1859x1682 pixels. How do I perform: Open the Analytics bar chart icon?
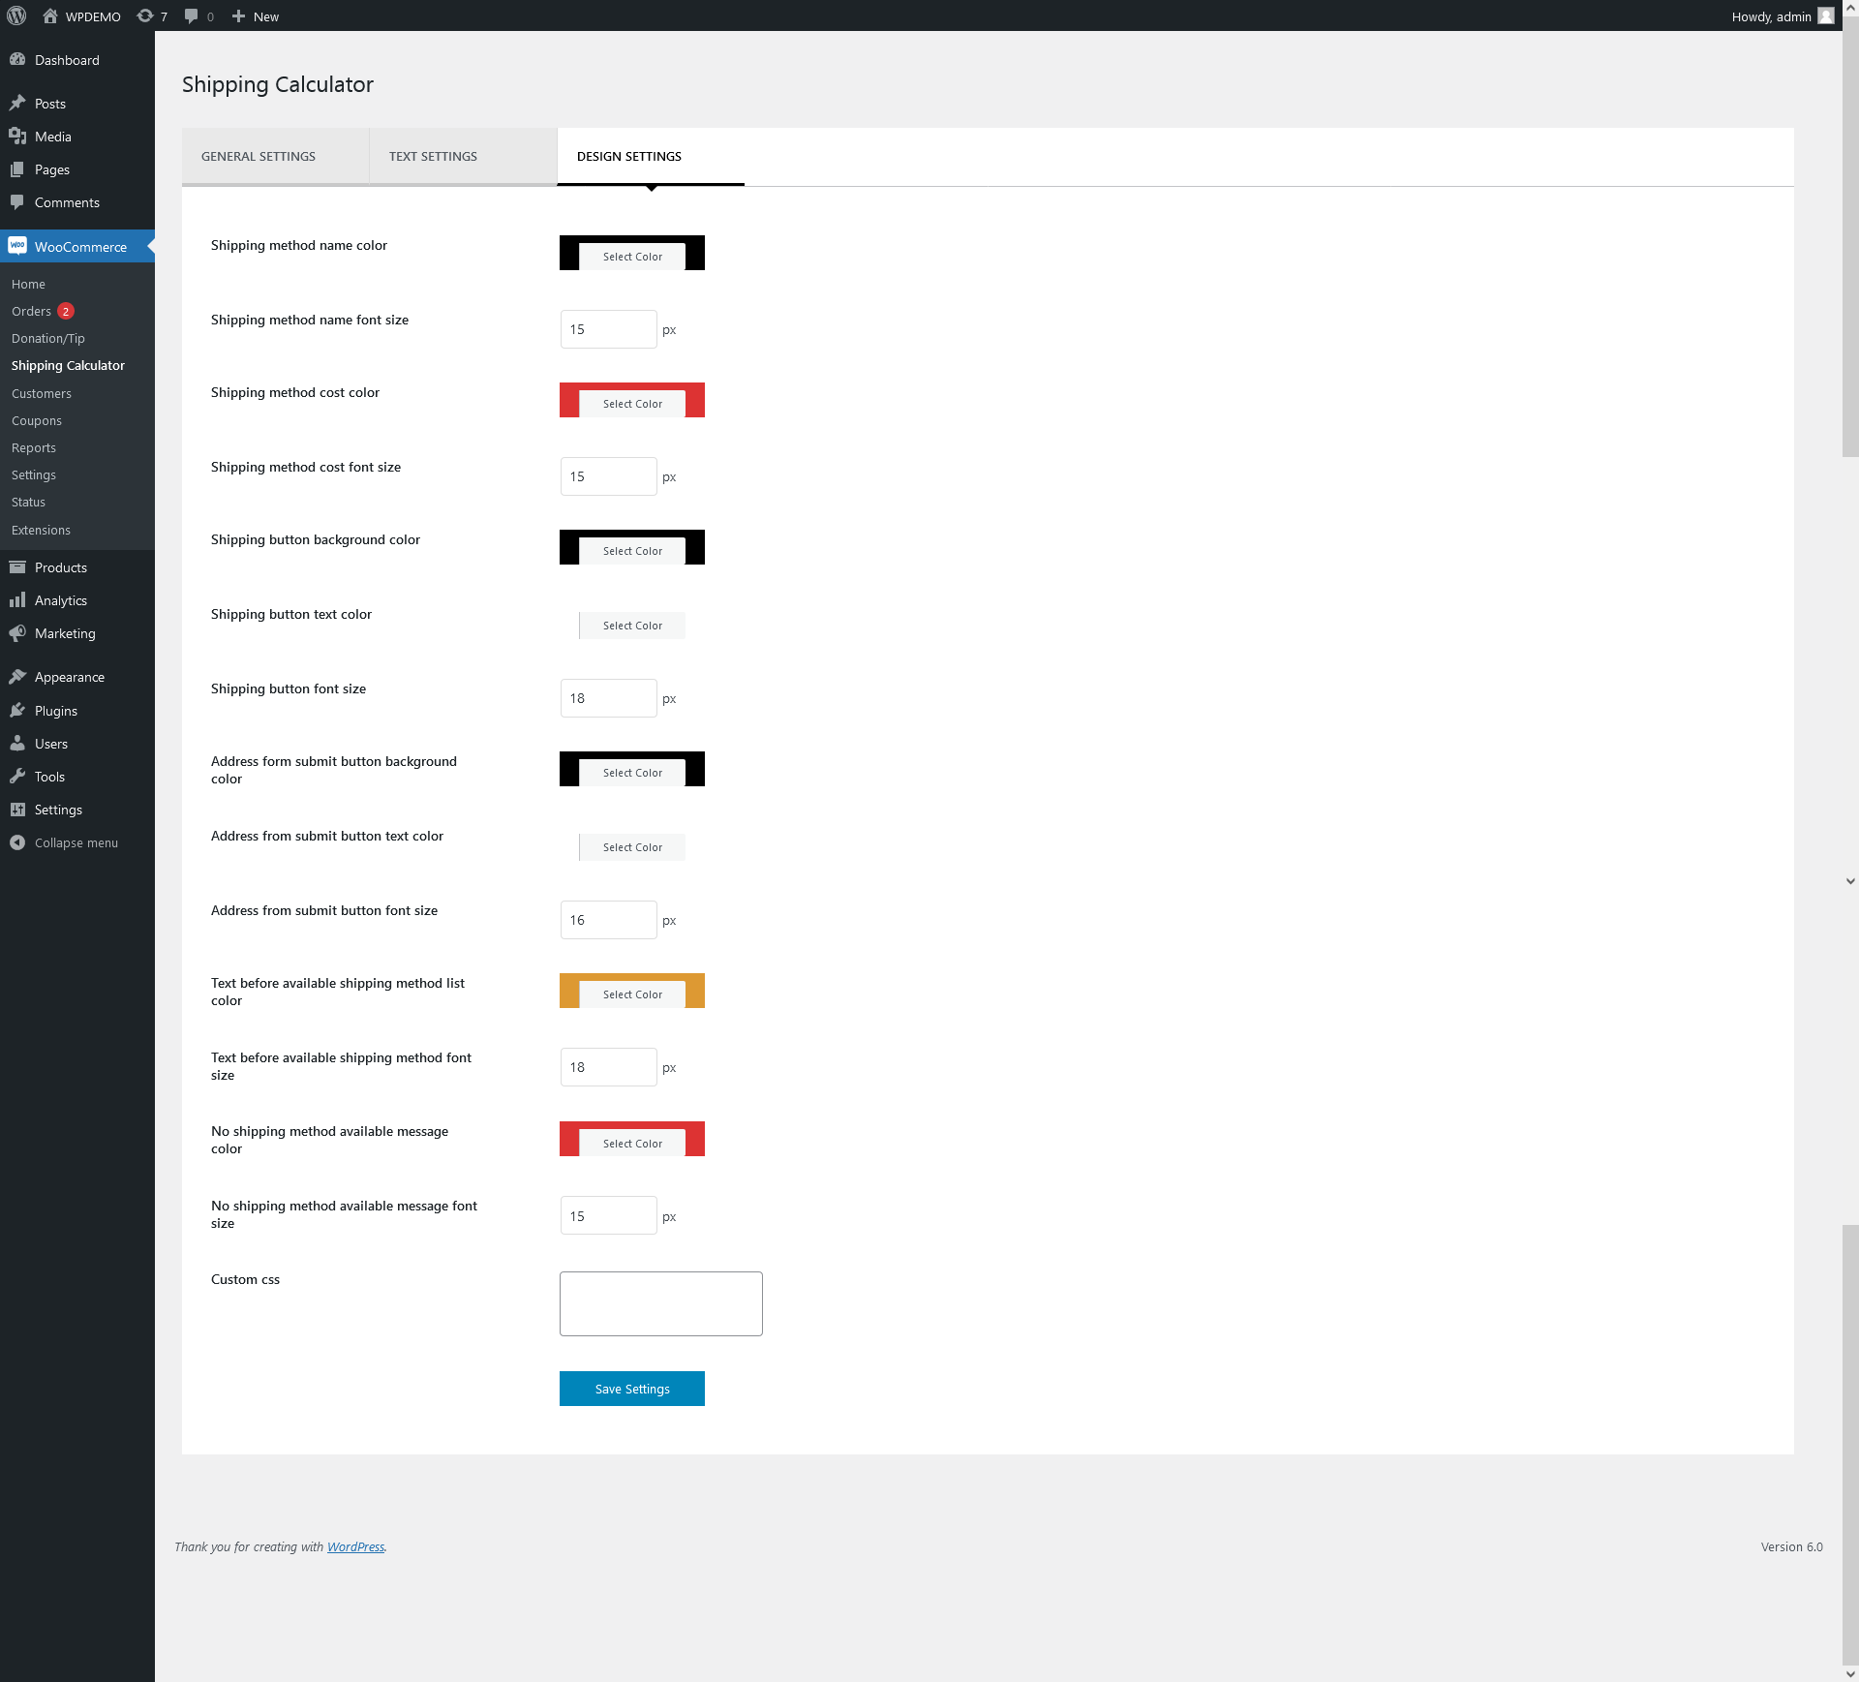tap(17, 600)
